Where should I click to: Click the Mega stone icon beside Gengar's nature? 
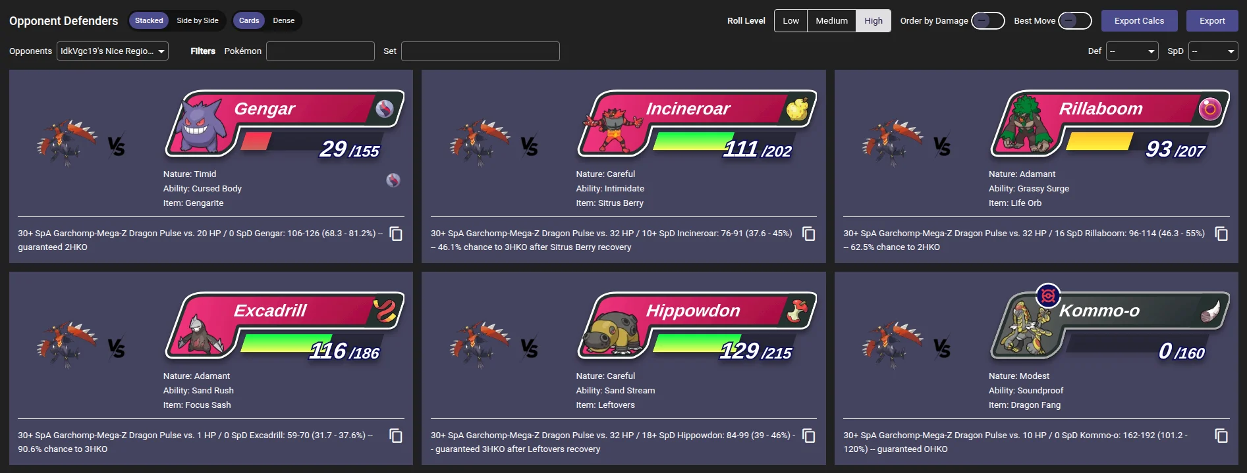393,180
